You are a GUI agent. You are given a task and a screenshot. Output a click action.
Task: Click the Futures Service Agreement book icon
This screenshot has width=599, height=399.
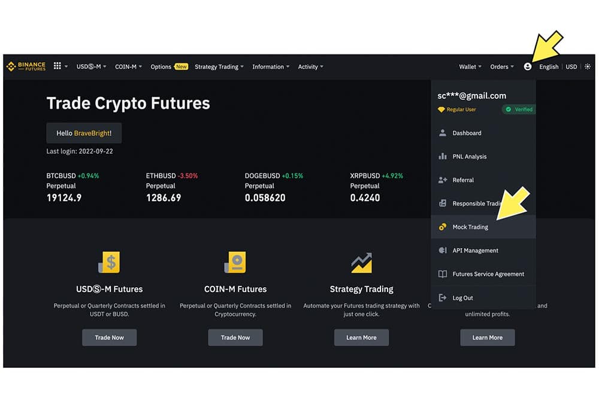coord(443,274)
